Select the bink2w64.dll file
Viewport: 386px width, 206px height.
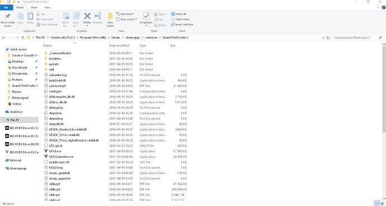pos(58,81)
